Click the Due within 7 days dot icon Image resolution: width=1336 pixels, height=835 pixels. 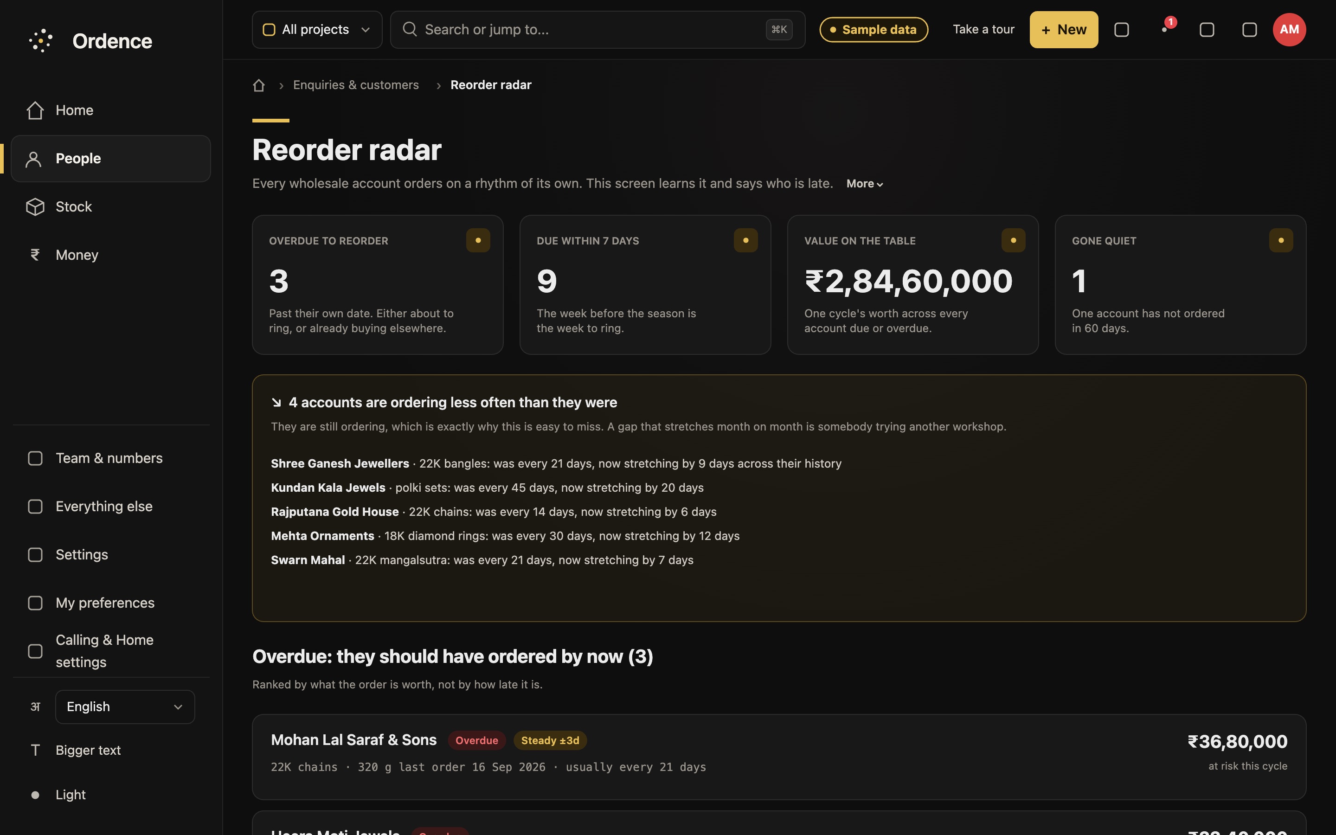745,240
